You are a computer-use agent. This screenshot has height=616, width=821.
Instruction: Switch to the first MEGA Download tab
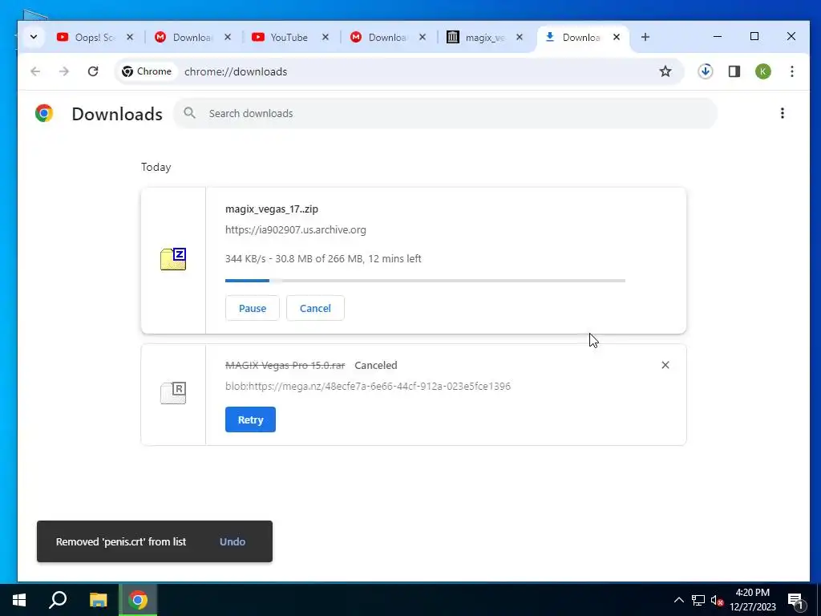(x=184, y=37)
